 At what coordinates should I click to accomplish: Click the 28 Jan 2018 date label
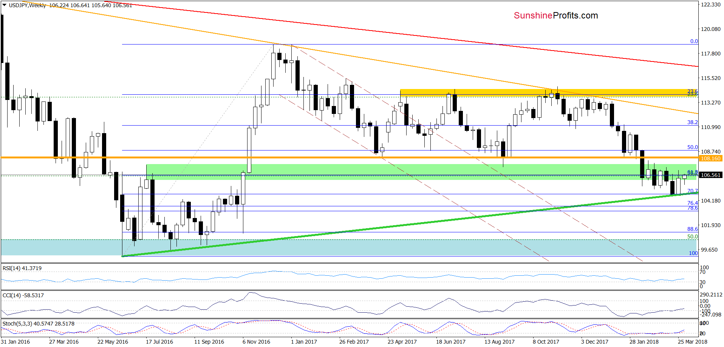click(644, 342)
